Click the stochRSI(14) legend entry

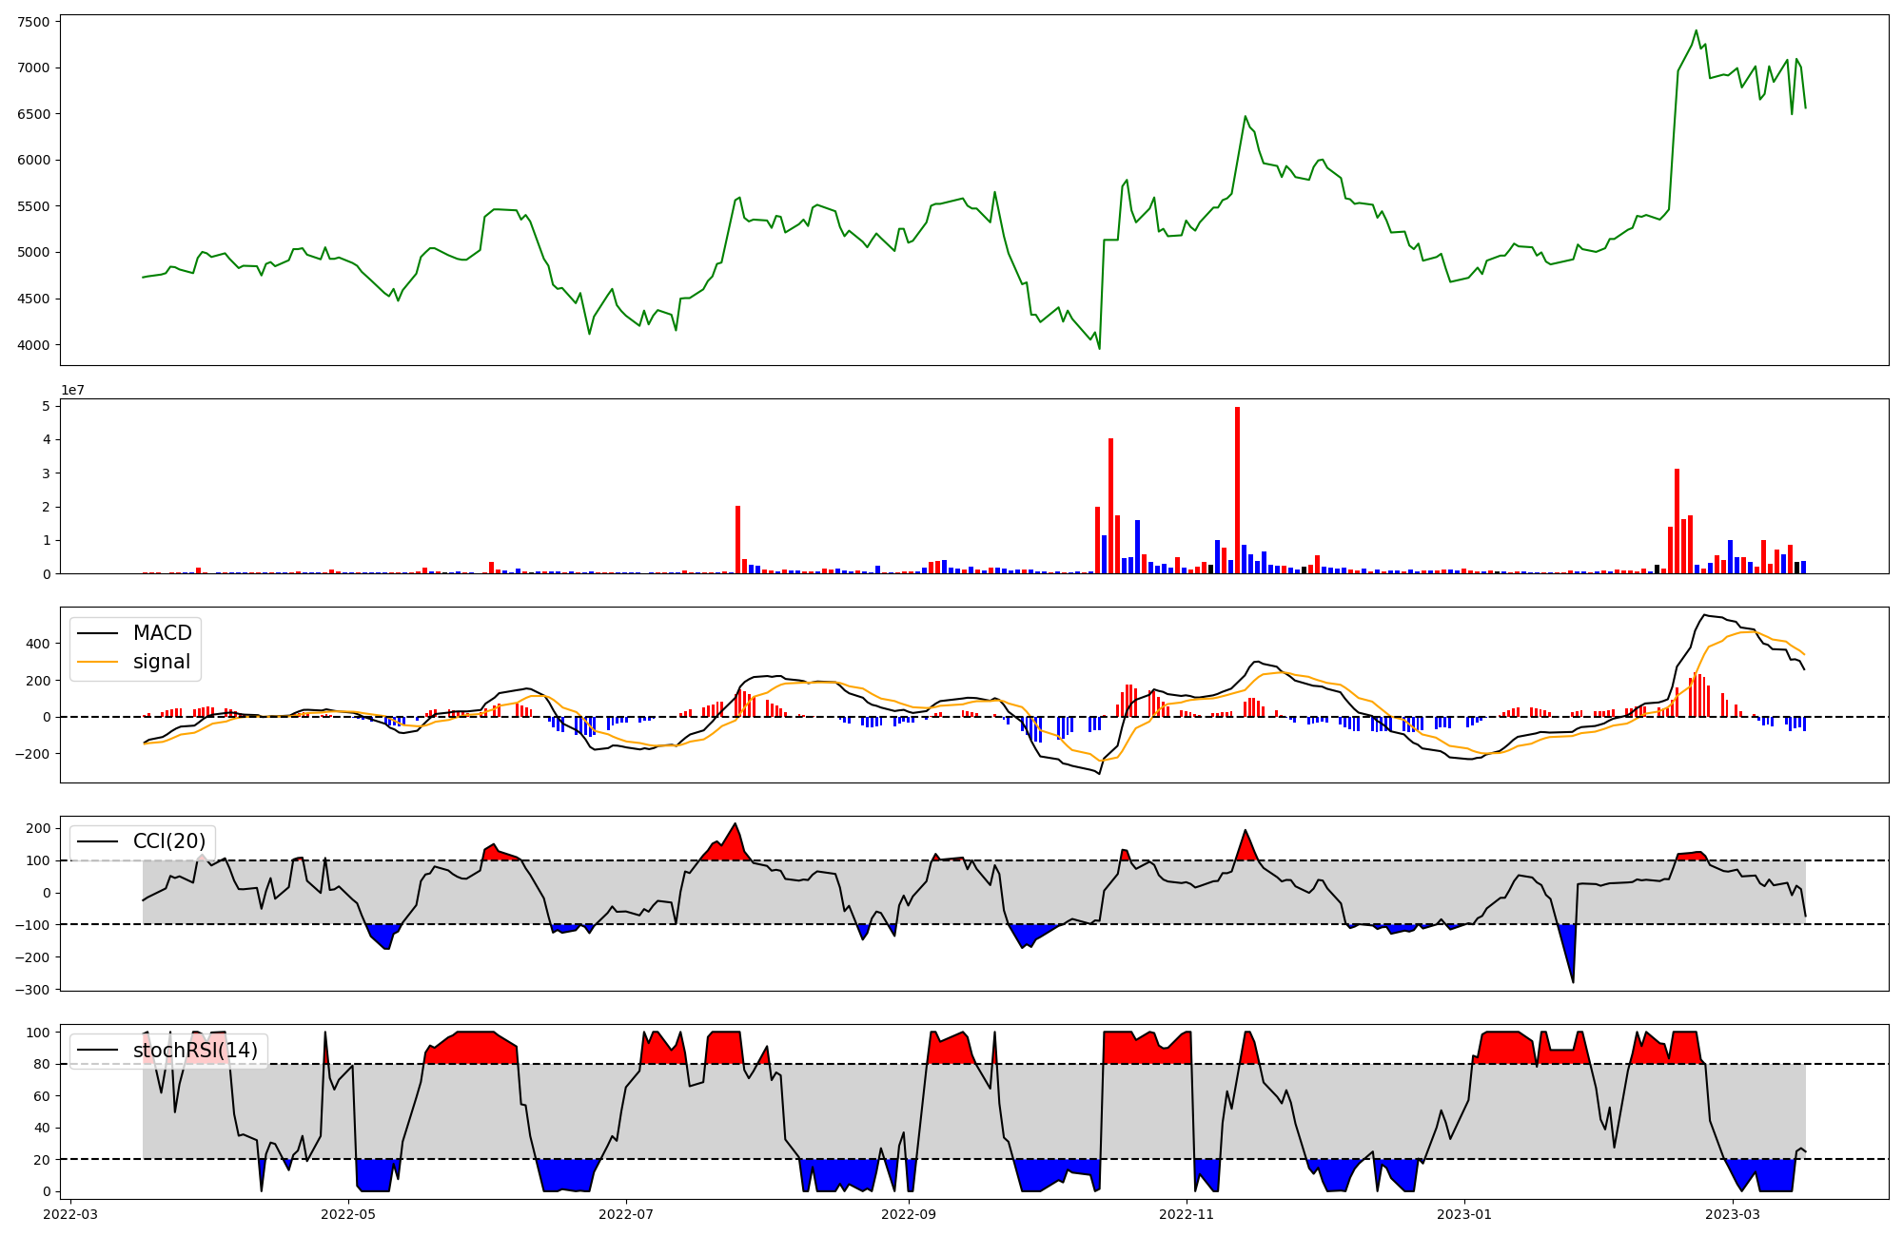pos(195,1051)
